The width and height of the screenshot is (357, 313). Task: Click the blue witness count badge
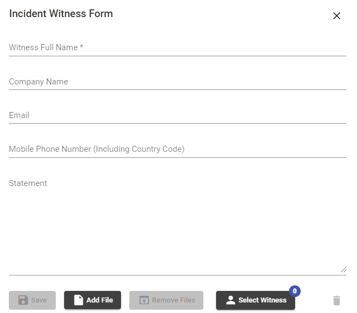pos(295,291)
